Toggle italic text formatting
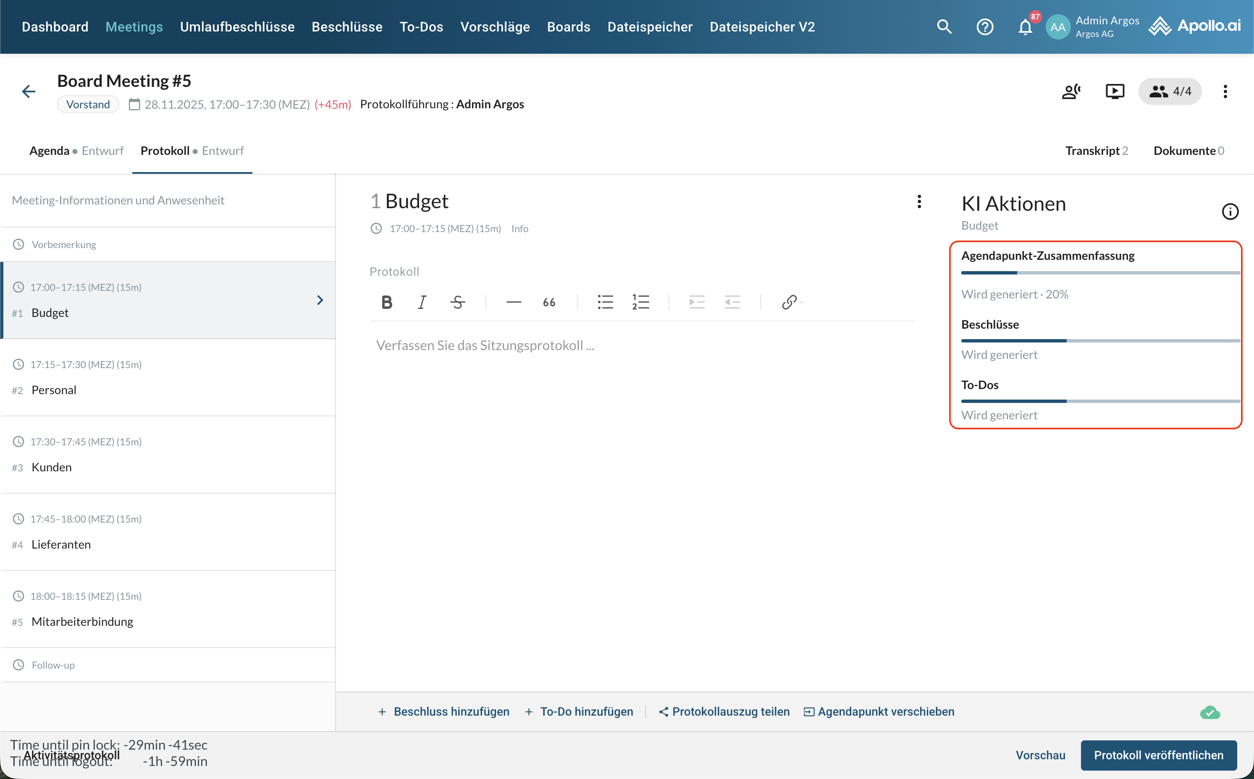 point(422,303)
